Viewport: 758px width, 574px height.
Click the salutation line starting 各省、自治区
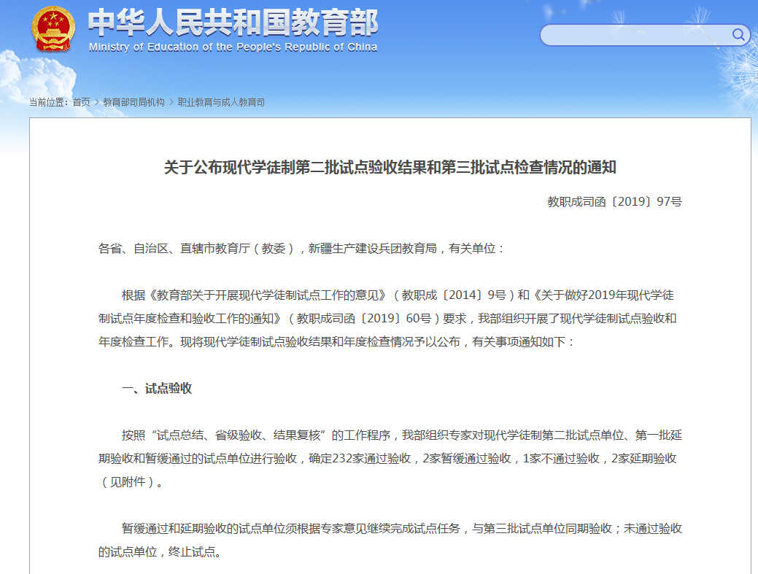pos(301,249)
